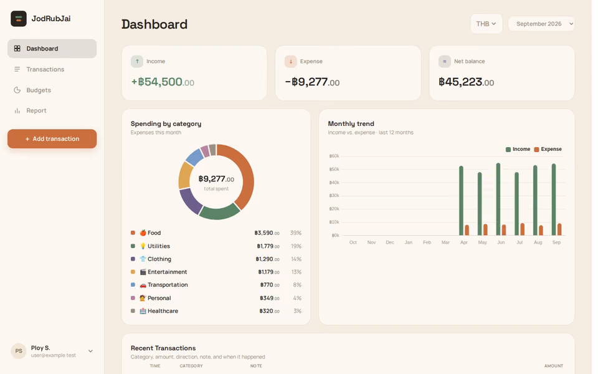Click the Net balance icon

pyautogui.click(x=444, y=62)
